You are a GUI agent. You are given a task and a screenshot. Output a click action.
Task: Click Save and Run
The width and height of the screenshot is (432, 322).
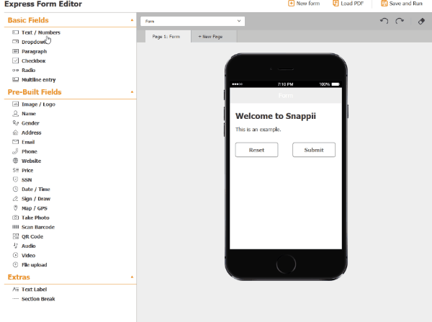(x=402, y=4)
